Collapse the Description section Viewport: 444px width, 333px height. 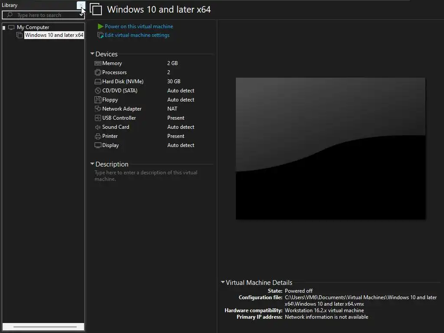point(92,163)
